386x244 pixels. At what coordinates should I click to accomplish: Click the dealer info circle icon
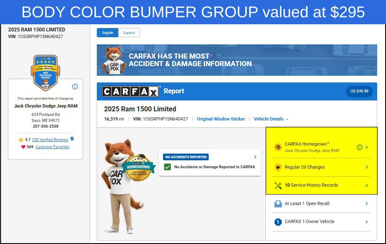click(75, 87)
